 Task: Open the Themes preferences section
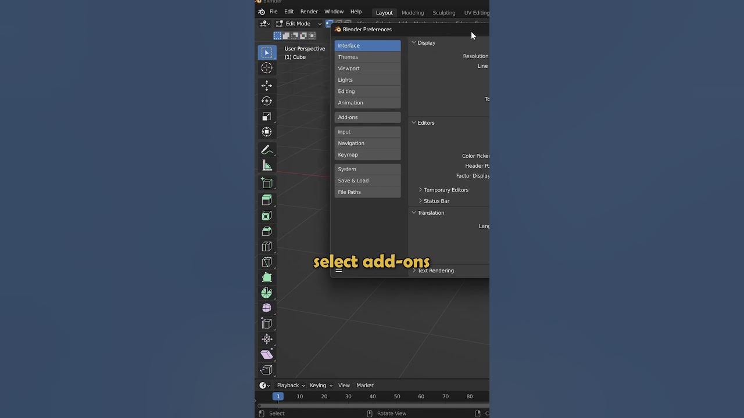point(367,57)
